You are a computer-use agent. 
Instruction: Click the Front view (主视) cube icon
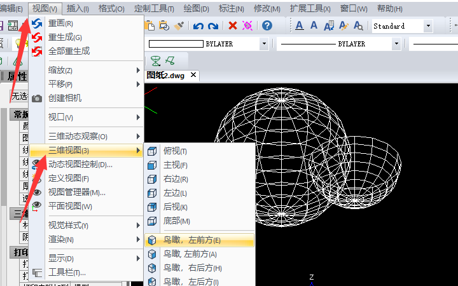[x=152, y=165]
